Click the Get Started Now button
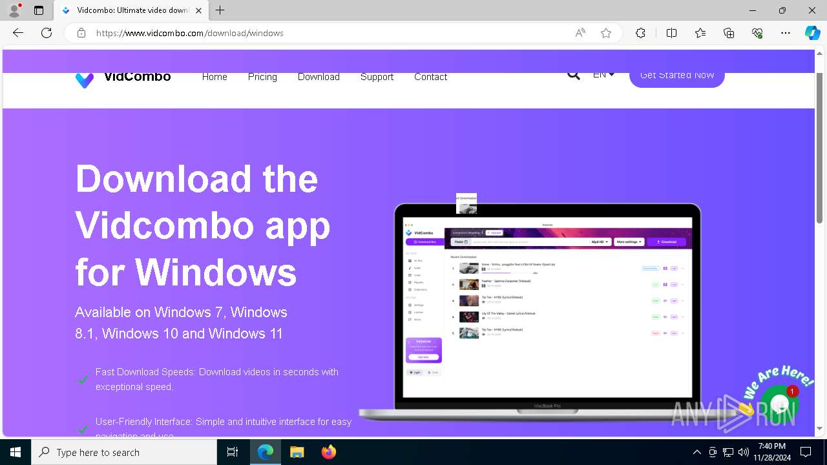 [676, 77]
